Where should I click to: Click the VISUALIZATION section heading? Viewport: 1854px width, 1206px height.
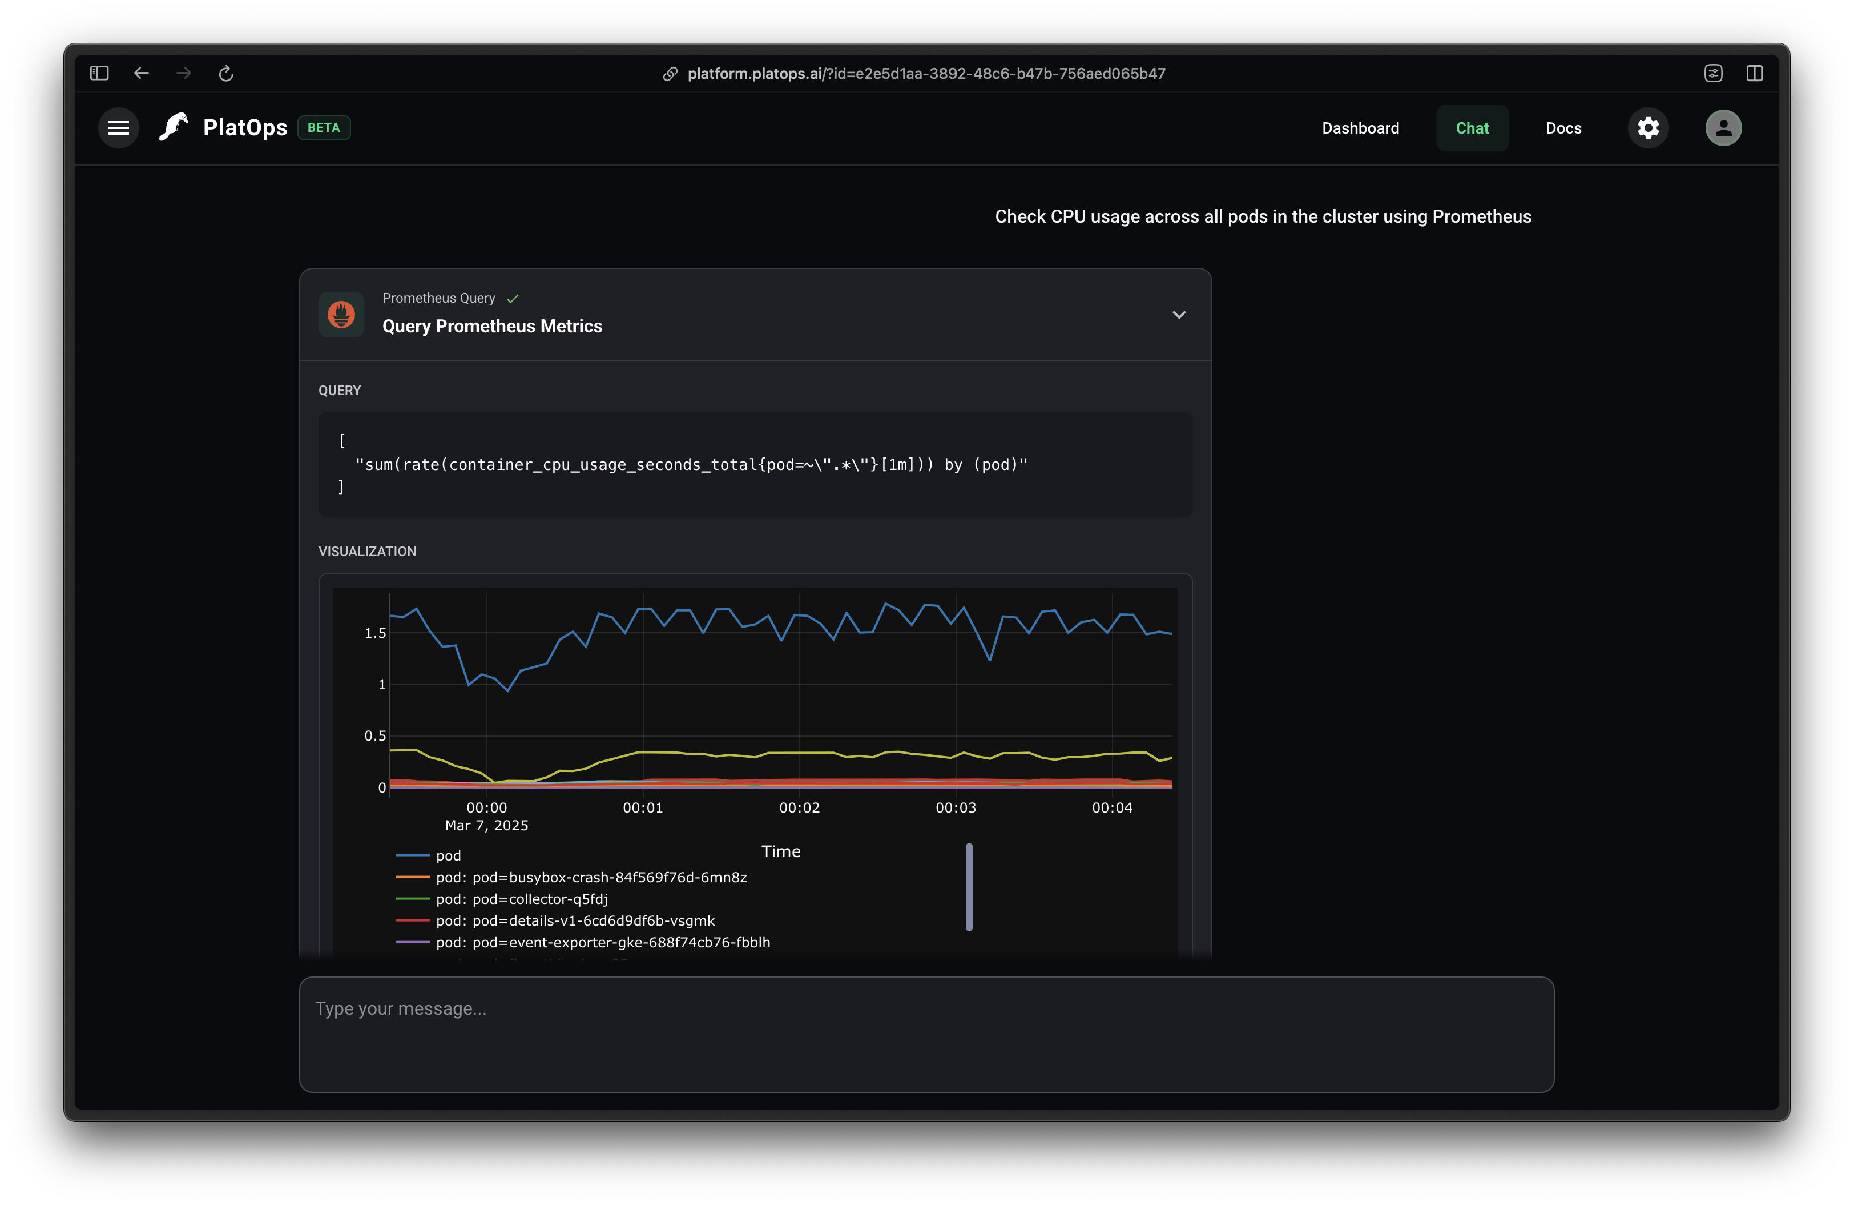click(367, 552)
